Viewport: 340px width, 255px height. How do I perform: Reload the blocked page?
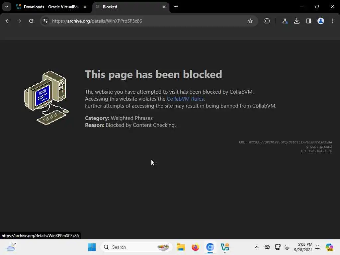click(31, 21)
